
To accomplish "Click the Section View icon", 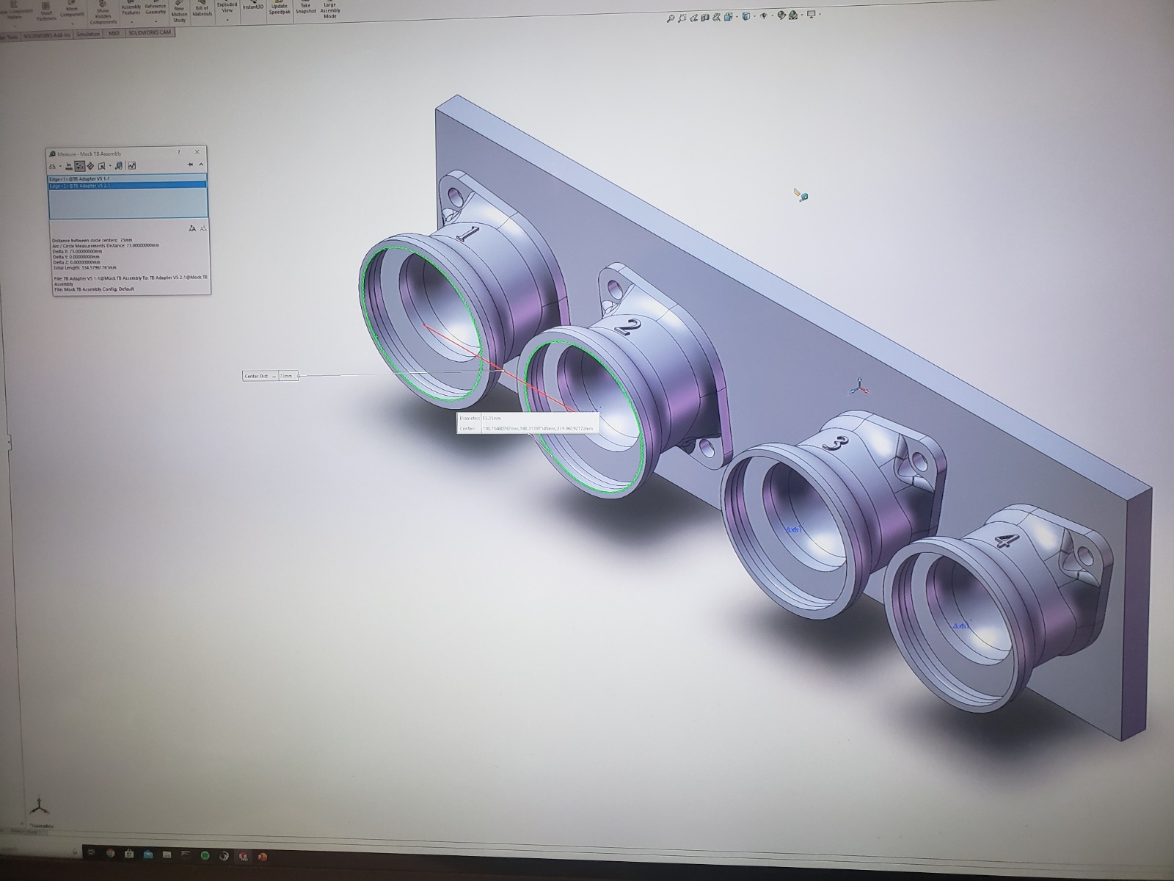I will coord(705,18).
